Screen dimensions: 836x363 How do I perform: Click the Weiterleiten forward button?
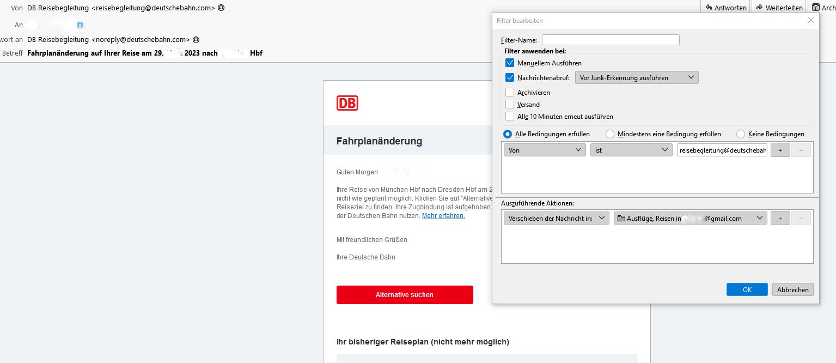pos(779,8)
